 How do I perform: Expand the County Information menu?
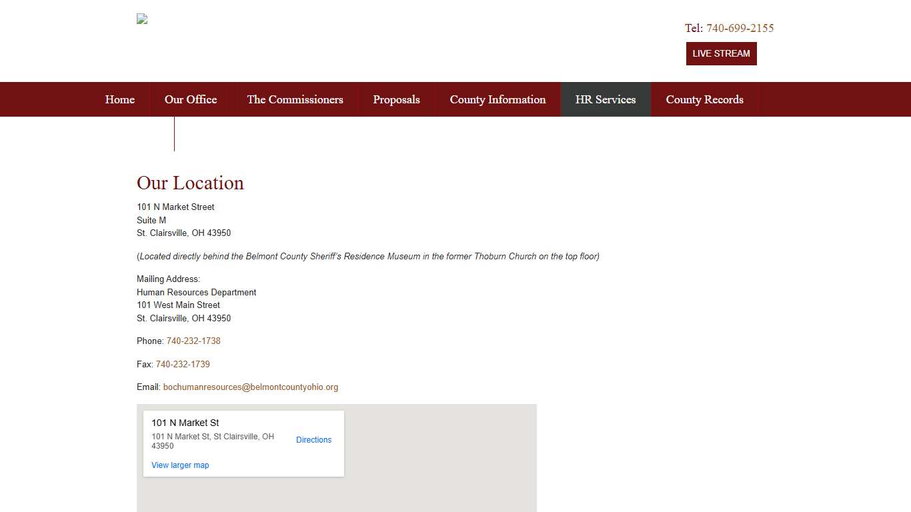click(498, 99)
